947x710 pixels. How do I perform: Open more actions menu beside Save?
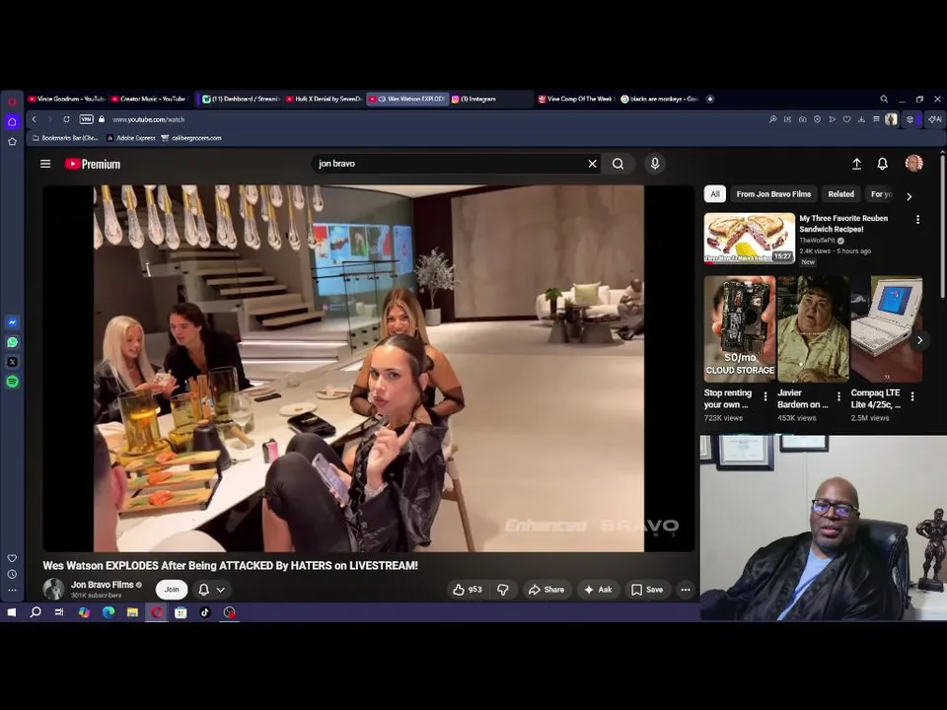(x=686, y=590)
